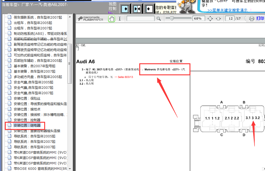The height and width of the screenshot is (171, 265).
Task: Click the Audi A6 page heading
Action: [x=85, y=61]
